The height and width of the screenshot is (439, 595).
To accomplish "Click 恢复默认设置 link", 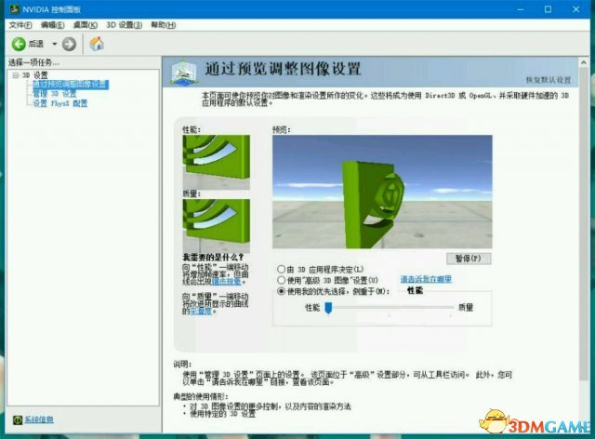I will tap(549, 80).
